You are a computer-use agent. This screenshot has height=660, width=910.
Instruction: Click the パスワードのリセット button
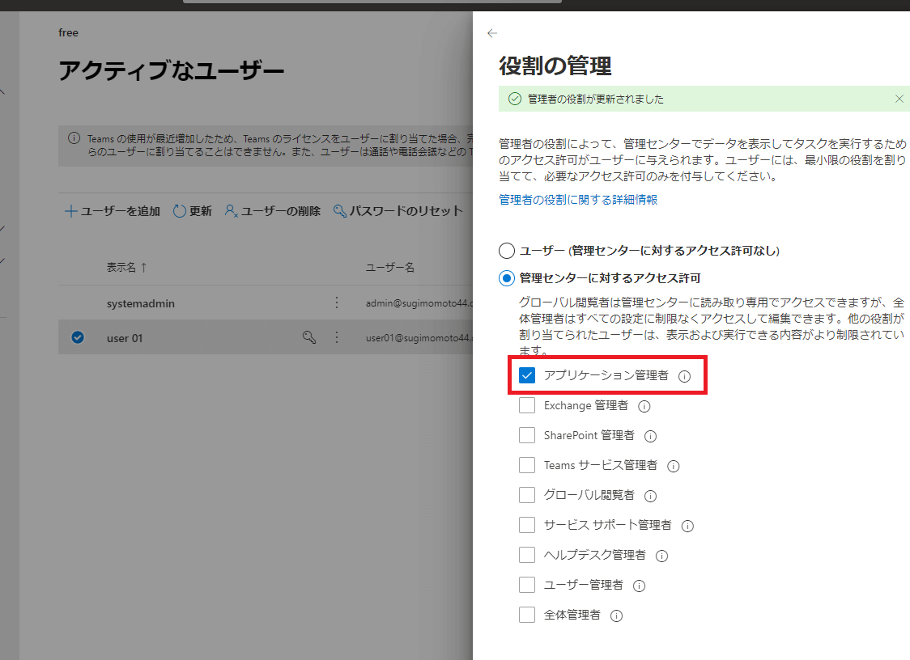(x=398, y=211)
